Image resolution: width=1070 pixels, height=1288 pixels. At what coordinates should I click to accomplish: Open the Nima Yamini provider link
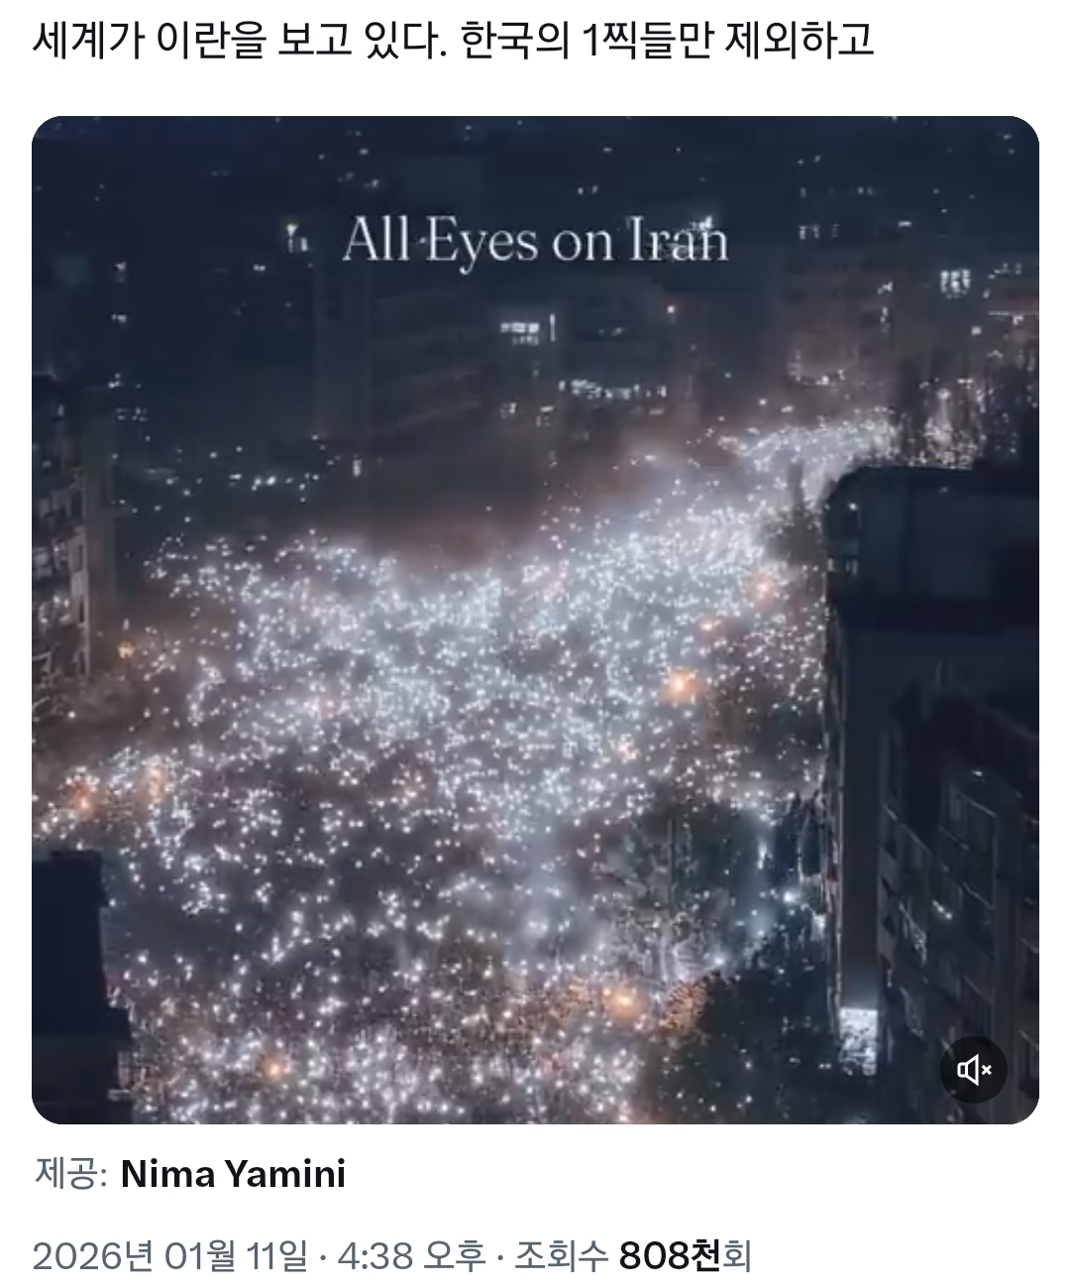click(233, 1175)
